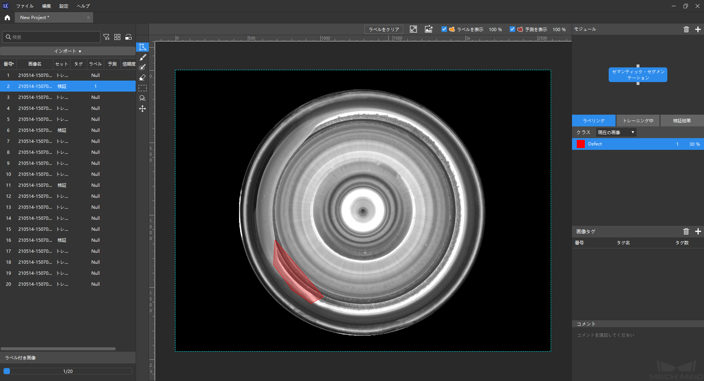
Task: Delete image tag using the trash icon
Action: point(686,231)
